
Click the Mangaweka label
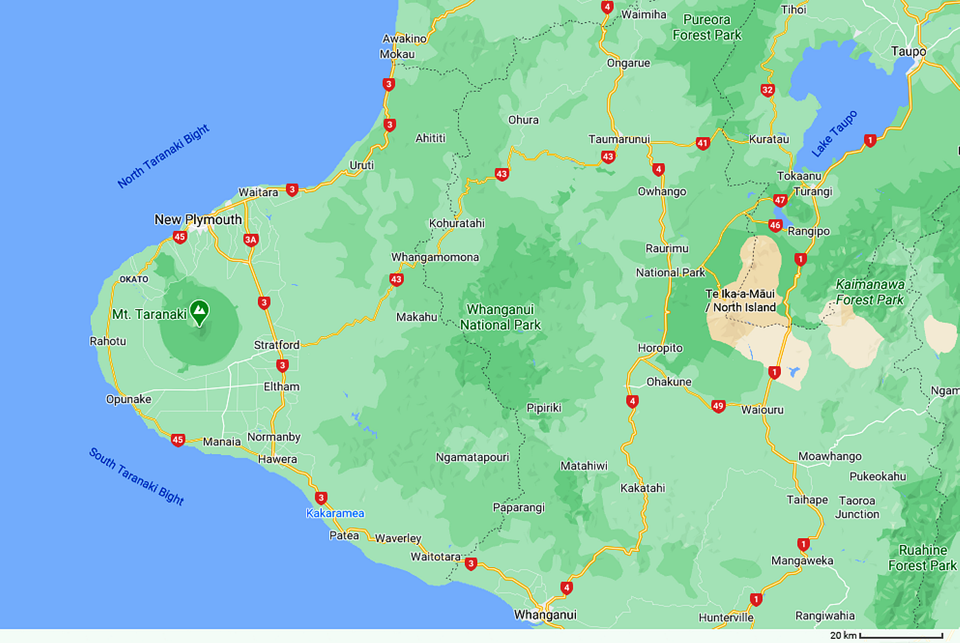click(802, 561)
